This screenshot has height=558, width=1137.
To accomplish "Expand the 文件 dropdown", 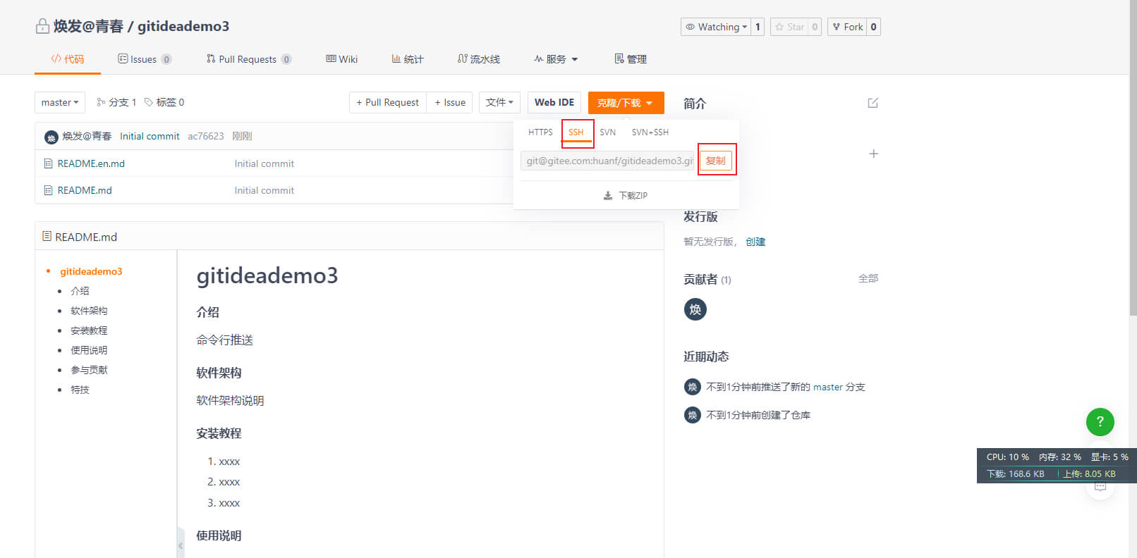I will click(x=499, y=102).
